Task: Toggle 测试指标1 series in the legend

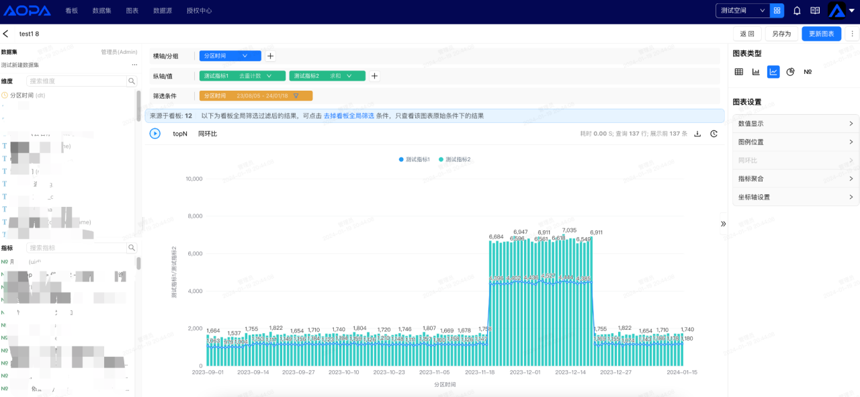Action: [415, 159]
